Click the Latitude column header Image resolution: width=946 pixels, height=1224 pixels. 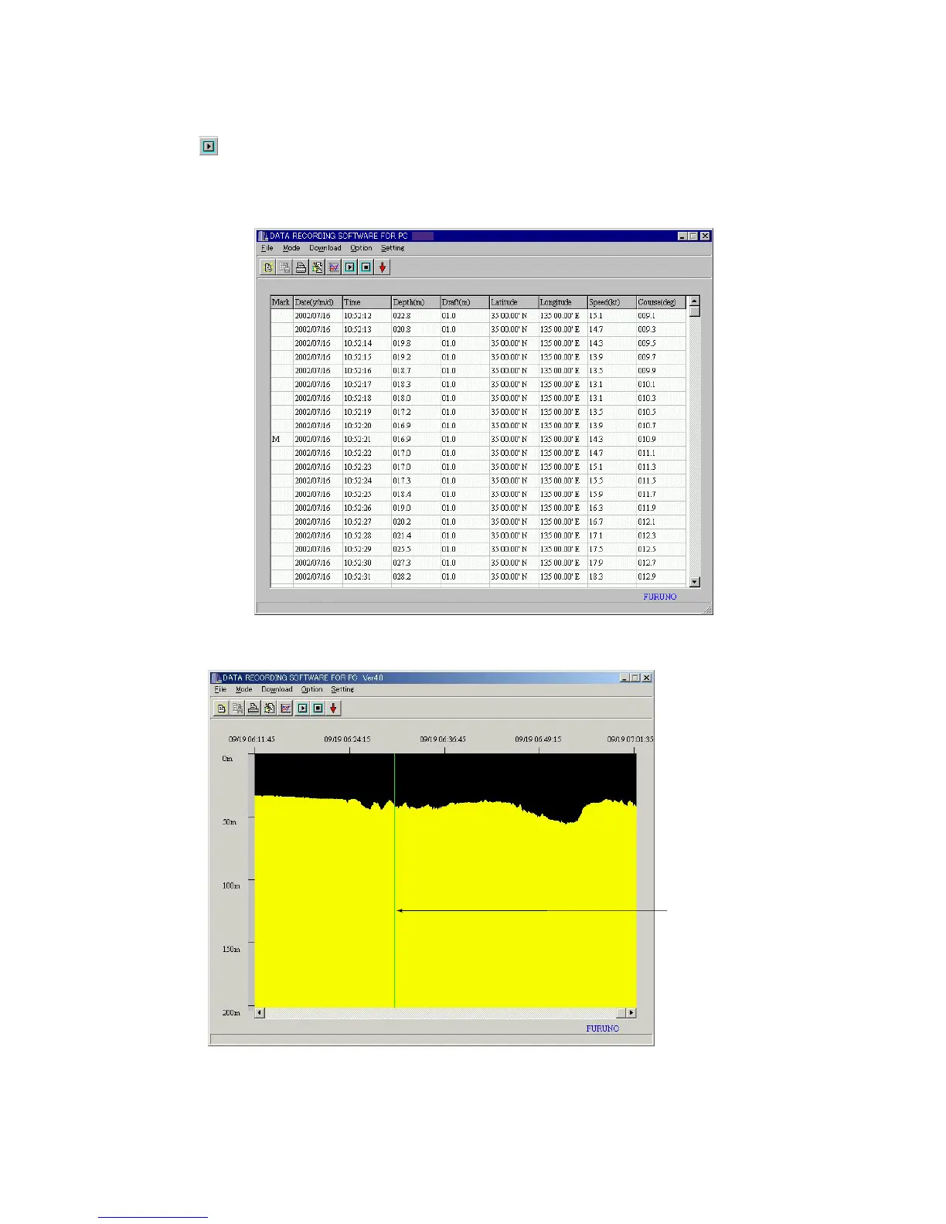[x=513, y=302]
